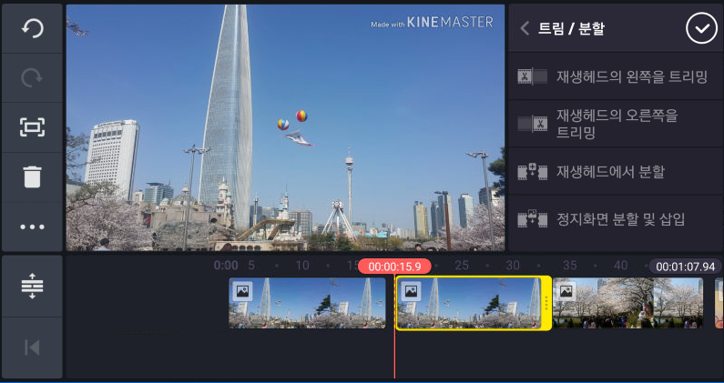
Task: Delete selected clip with trash icon
Action: pyautogui.click(x=32, y=176)
